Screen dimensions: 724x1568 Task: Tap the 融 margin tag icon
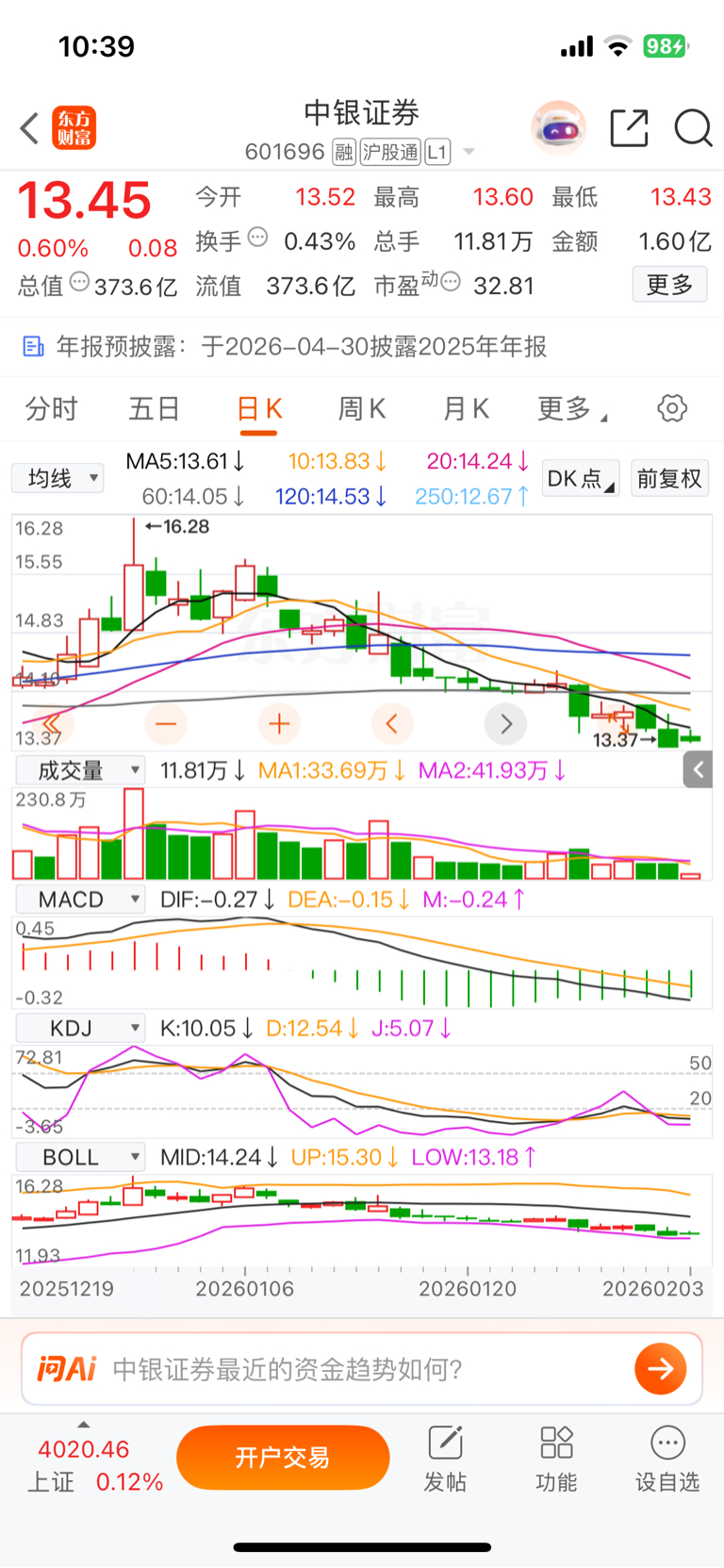[344, 152]
